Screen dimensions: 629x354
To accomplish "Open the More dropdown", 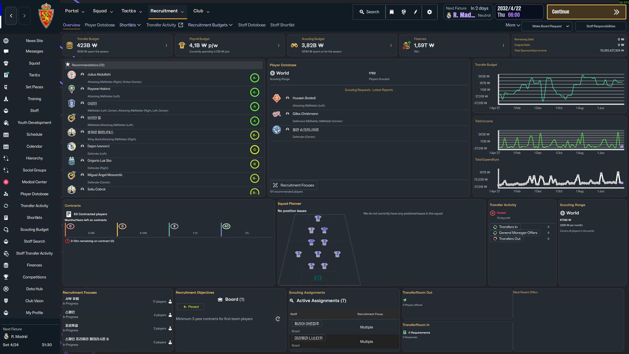I will [513, 25].
